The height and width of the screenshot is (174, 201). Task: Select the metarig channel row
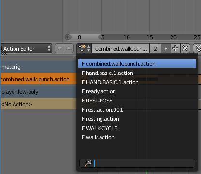[39, 67]
